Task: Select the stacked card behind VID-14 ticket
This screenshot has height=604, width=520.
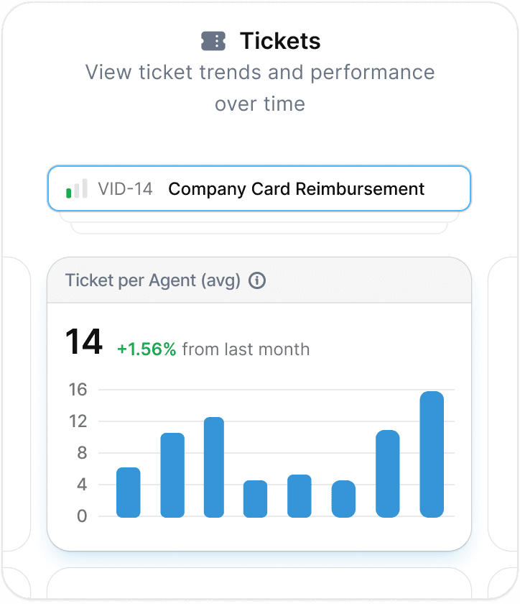Action: click(259, 217)
